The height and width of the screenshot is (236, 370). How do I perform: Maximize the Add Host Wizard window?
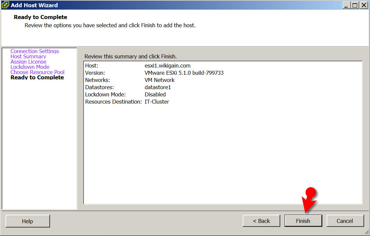[x=355, y=5]
